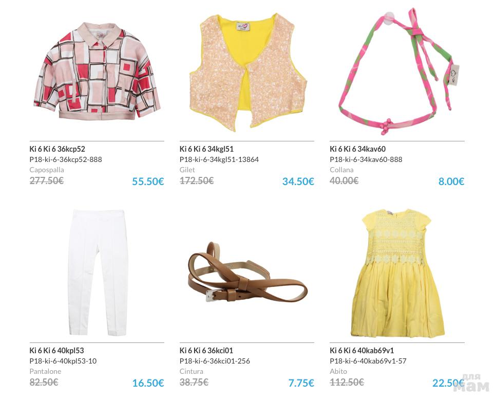
Task: Click product title Ki 6 Ki 6 40kpl53
Action: click(57, 351)
